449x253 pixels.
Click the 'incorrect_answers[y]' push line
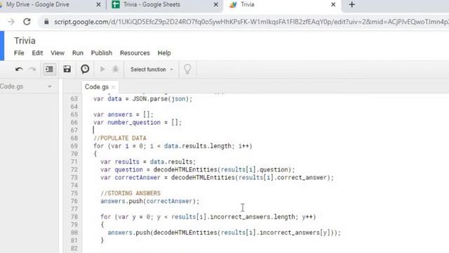[224, 233]
